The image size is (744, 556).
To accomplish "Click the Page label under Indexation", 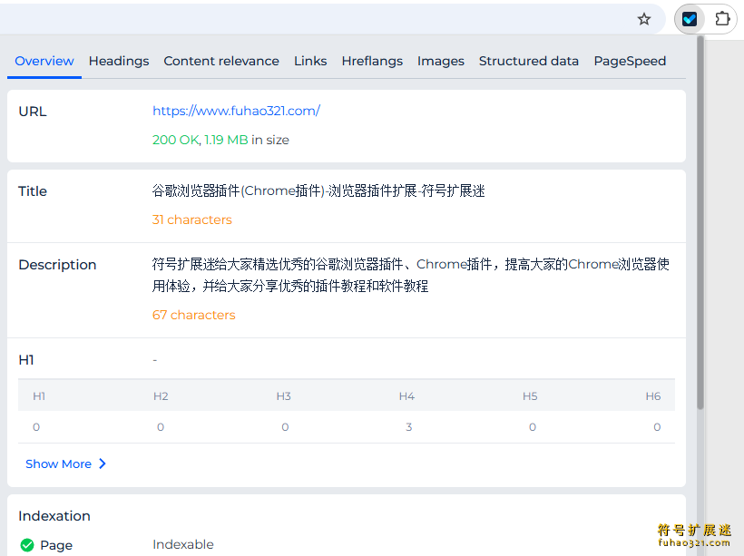I will coord(56,545).
